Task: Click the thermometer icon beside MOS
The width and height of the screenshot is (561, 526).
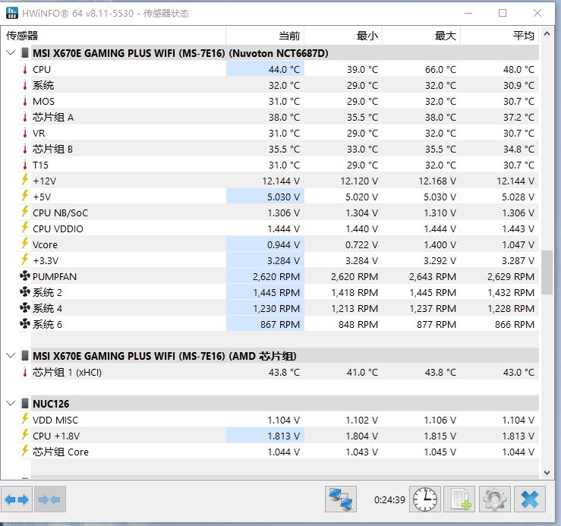Action: [25, 101]
